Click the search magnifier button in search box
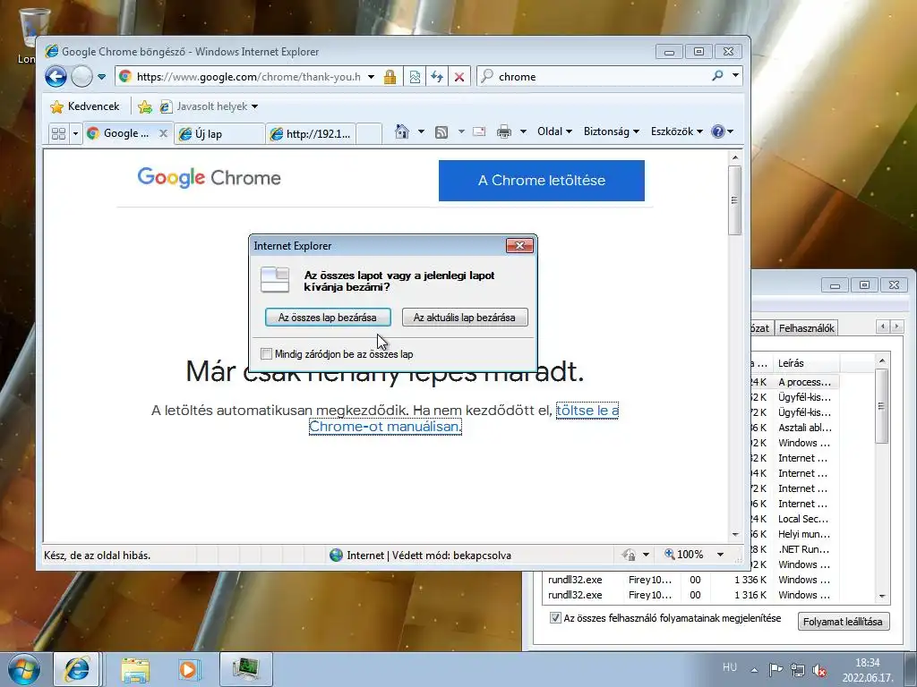 717,76
